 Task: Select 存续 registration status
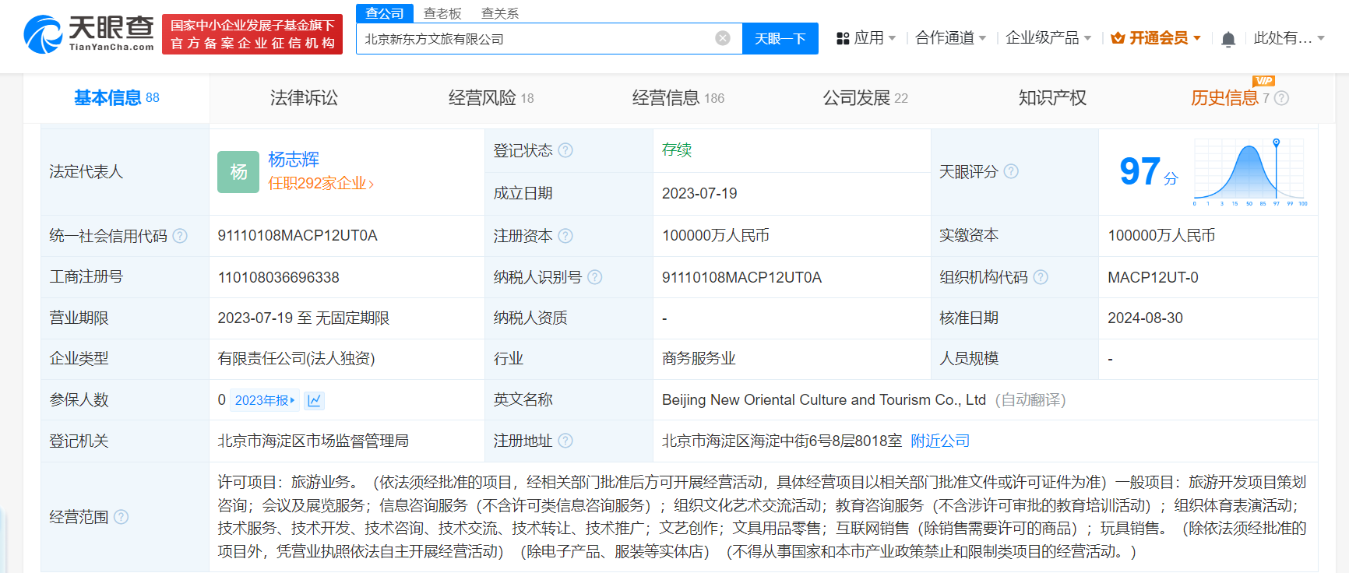click(x=677, y=150)
